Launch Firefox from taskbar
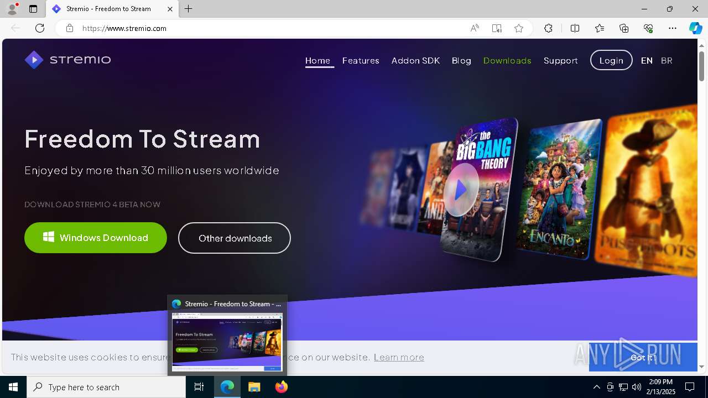Viewport: 708px width, 398px height. 281,387
